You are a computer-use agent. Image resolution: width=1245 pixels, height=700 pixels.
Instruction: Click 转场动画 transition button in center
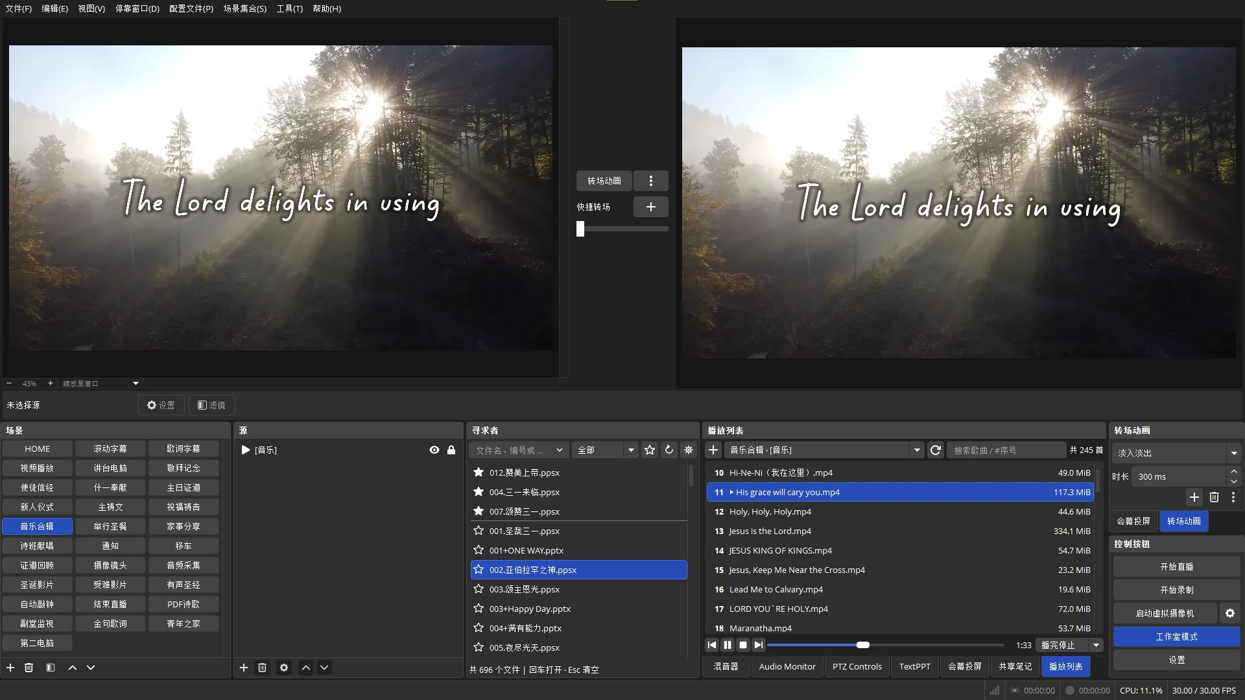(x=604, y=181)
